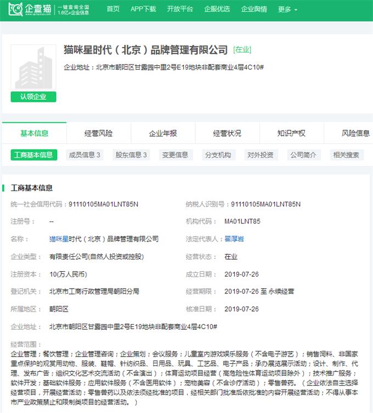Open 企业舆情 navigation item
This screenshot has width=373, height=413.
(254, 9)
